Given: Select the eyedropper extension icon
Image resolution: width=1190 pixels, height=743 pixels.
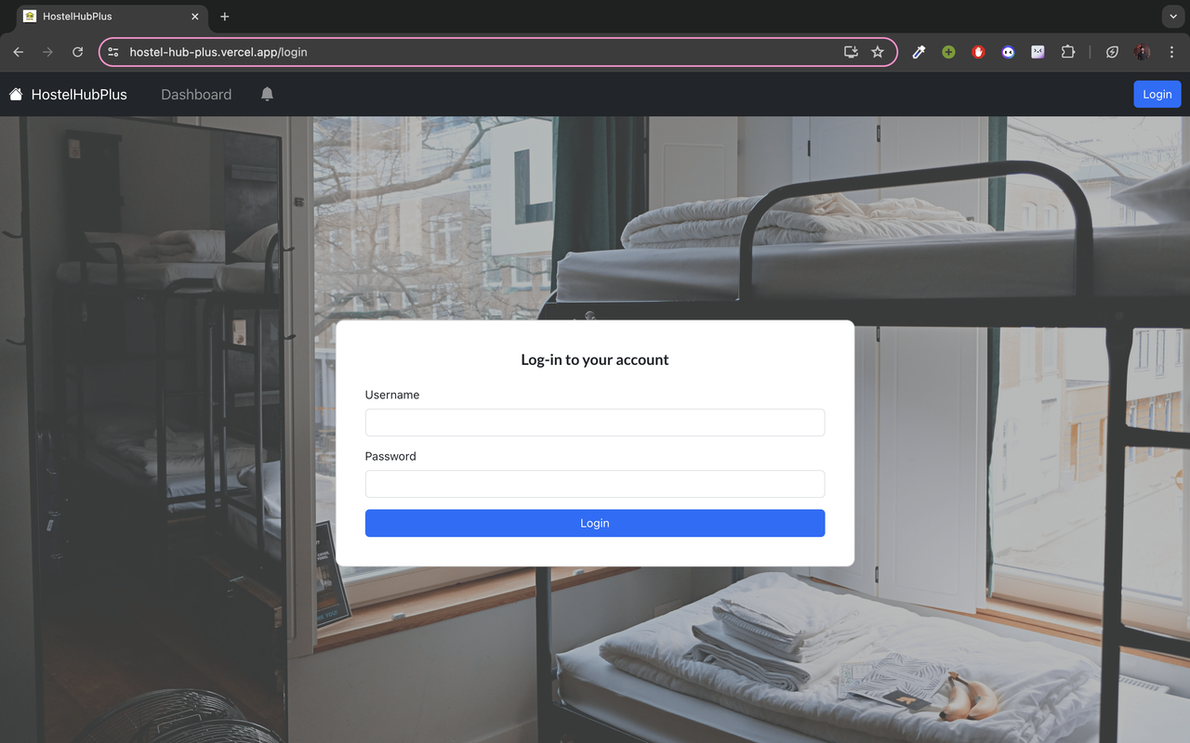Looking at the screenshot, I should point(919,52).
